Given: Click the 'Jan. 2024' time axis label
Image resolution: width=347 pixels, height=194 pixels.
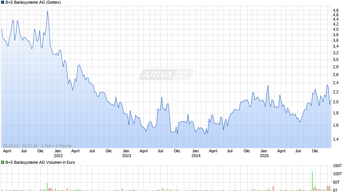Looking at the screenshot, I should [x=196, y=153].
